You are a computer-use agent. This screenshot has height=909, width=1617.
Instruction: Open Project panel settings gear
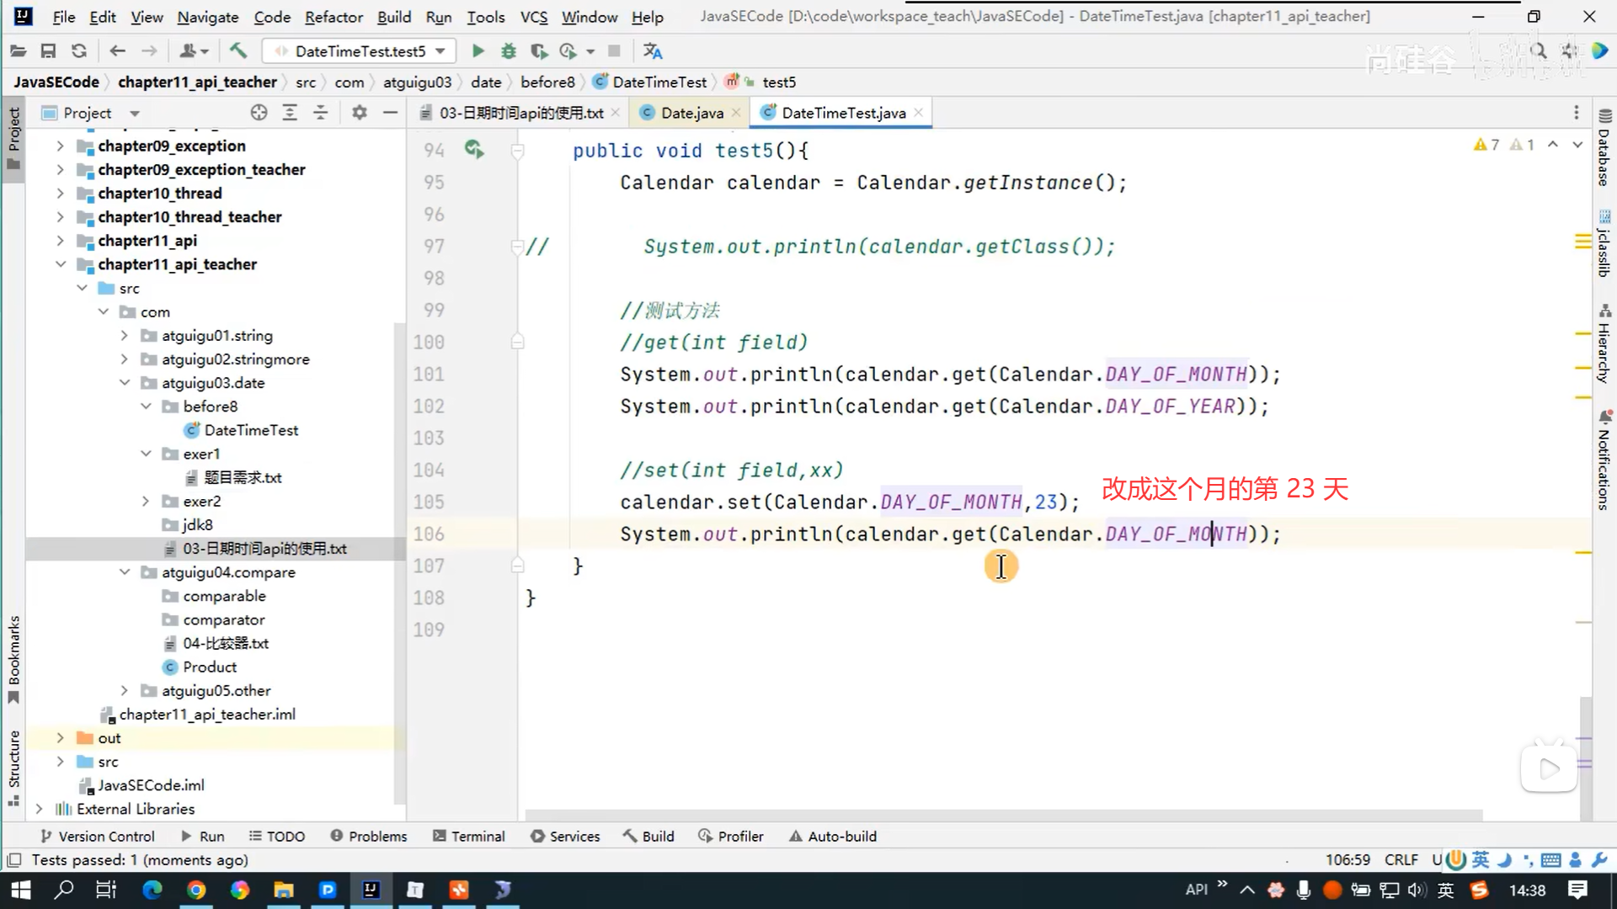pyautogui.click(x=360, y=113)
